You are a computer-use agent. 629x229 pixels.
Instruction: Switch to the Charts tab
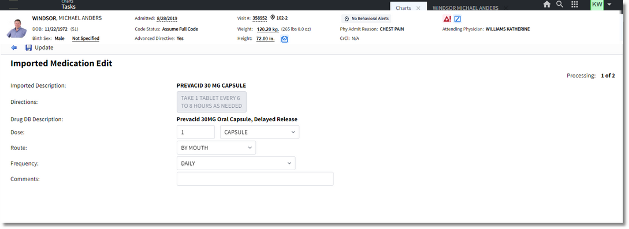403,8
